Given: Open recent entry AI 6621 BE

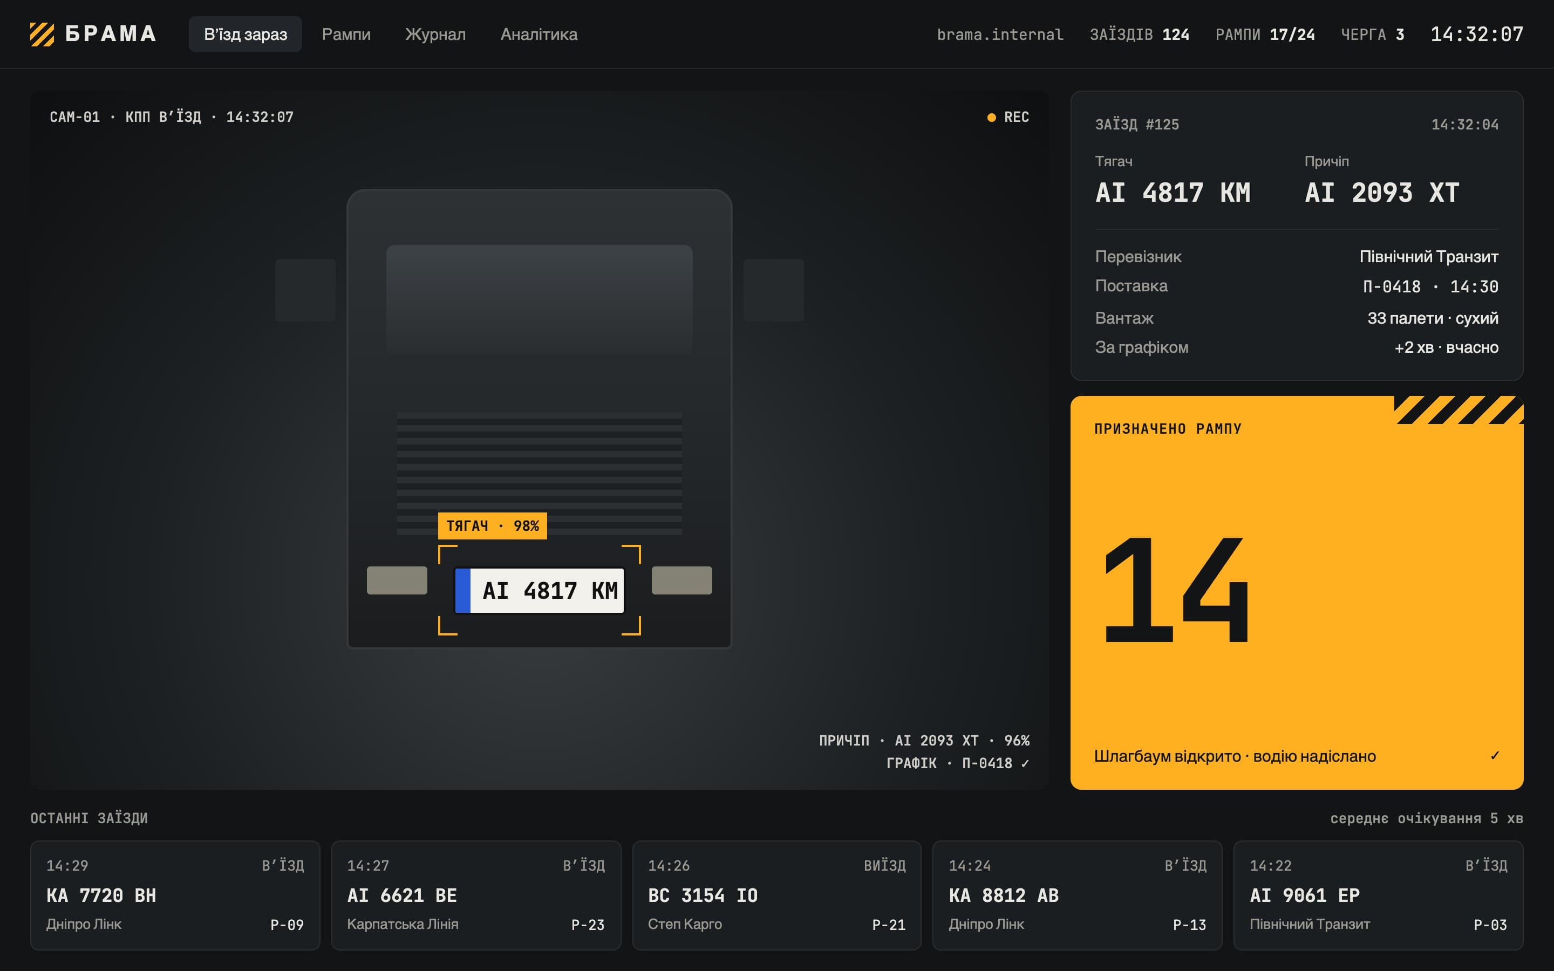Looking at the screenshot, I should point(476,895).
